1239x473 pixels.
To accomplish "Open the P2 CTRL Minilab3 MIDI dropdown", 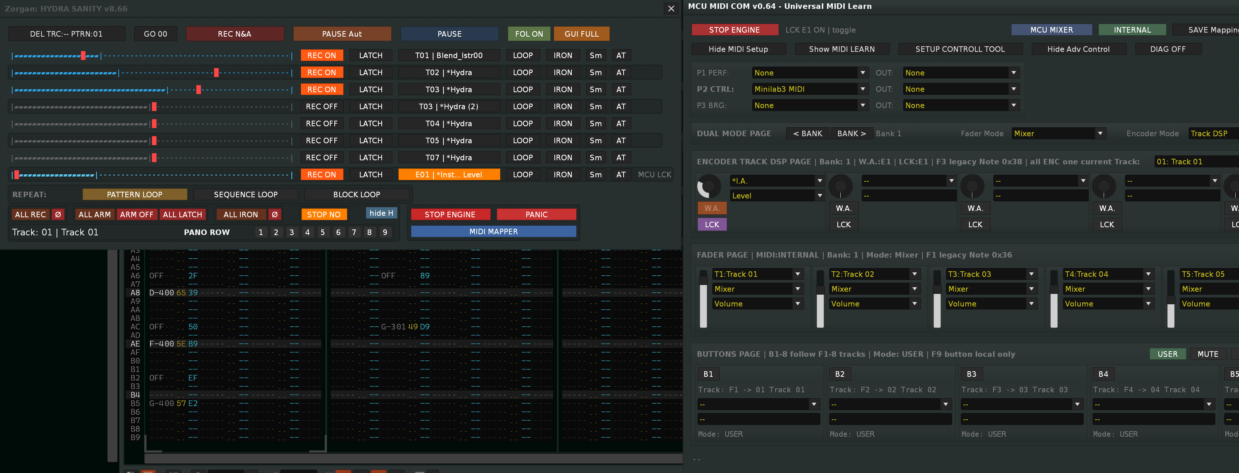I will (810, 89).
